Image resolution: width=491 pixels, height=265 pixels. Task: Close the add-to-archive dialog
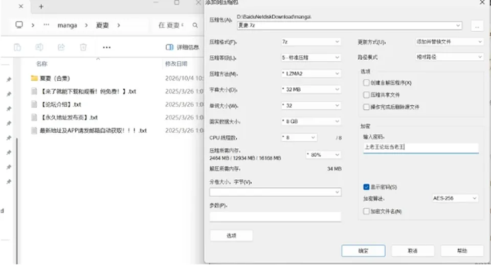tap(482, 3)
